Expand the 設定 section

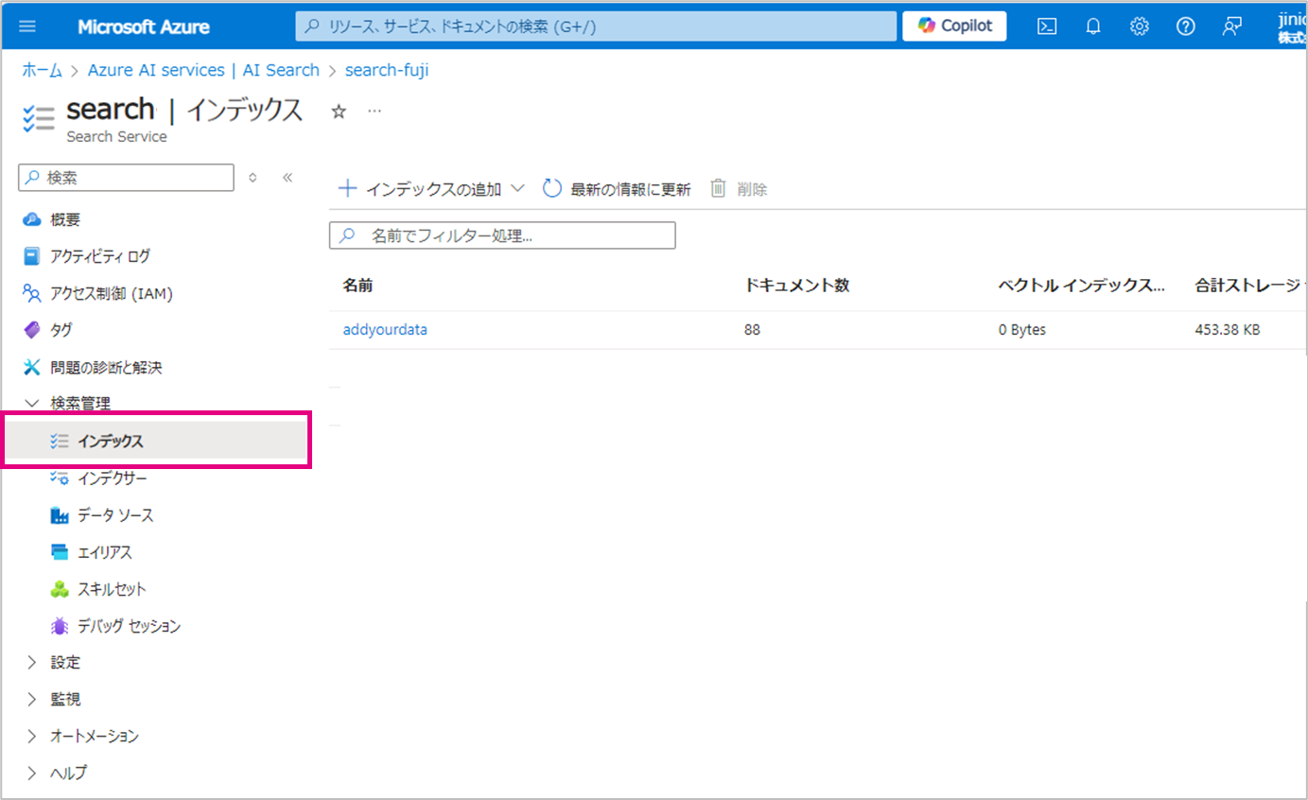pyautogui.click(x=53, y=663)
